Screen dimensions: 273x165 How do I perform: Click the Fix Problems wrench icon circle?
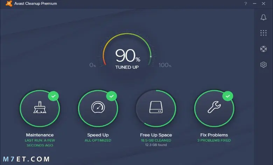(x=214, y=108)
